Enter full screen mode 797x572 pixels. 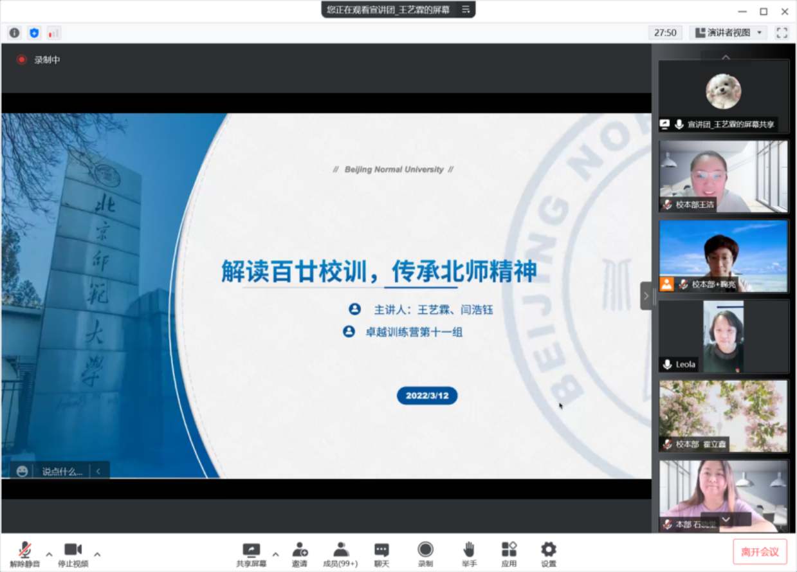[x=782, y=33]
